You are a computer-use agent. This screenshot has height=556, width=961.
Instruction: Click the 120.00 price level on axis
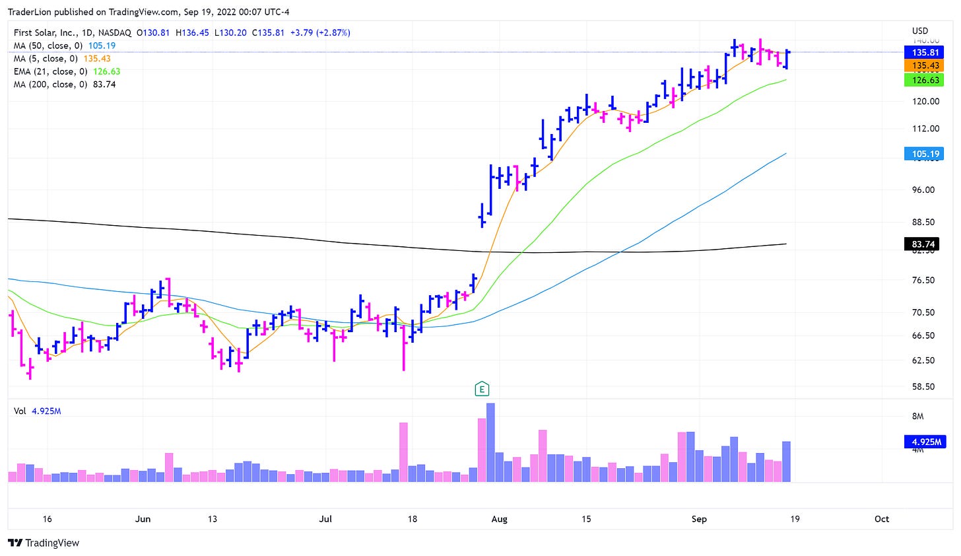[925, 102]
